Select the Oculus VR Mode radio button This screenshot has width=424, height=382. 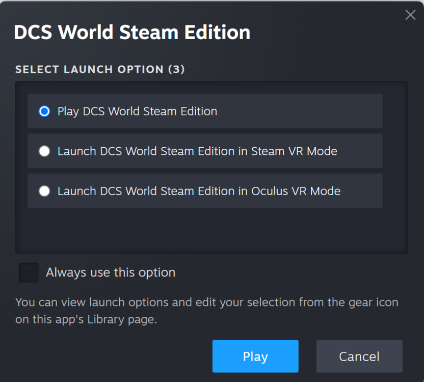(x=44, y=191)
